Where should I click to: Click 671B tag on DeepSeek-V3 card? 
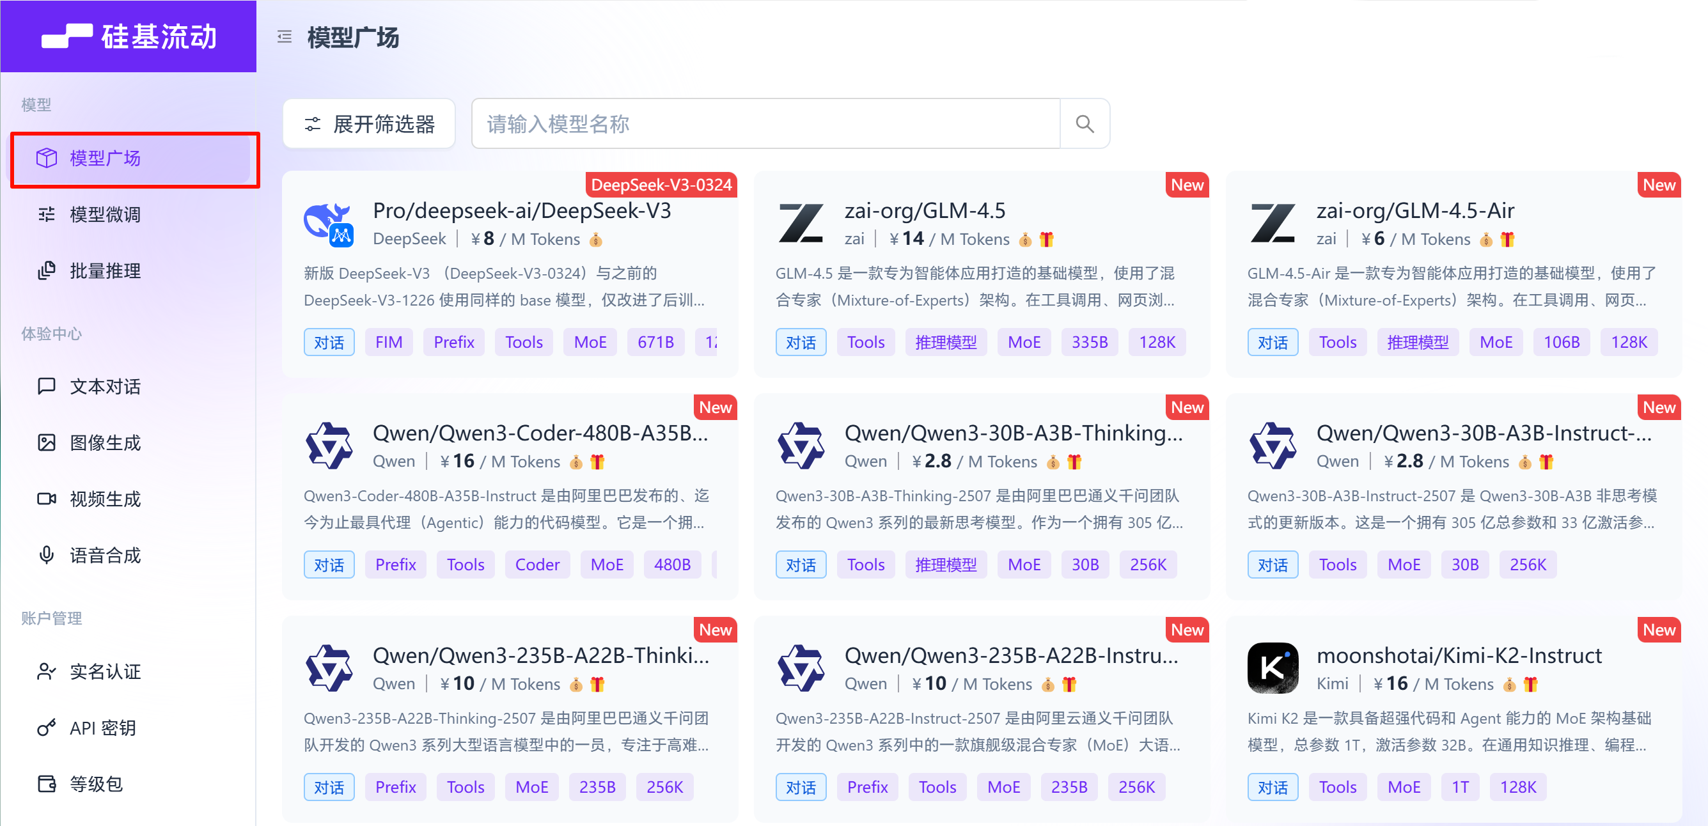click(655, 342)
